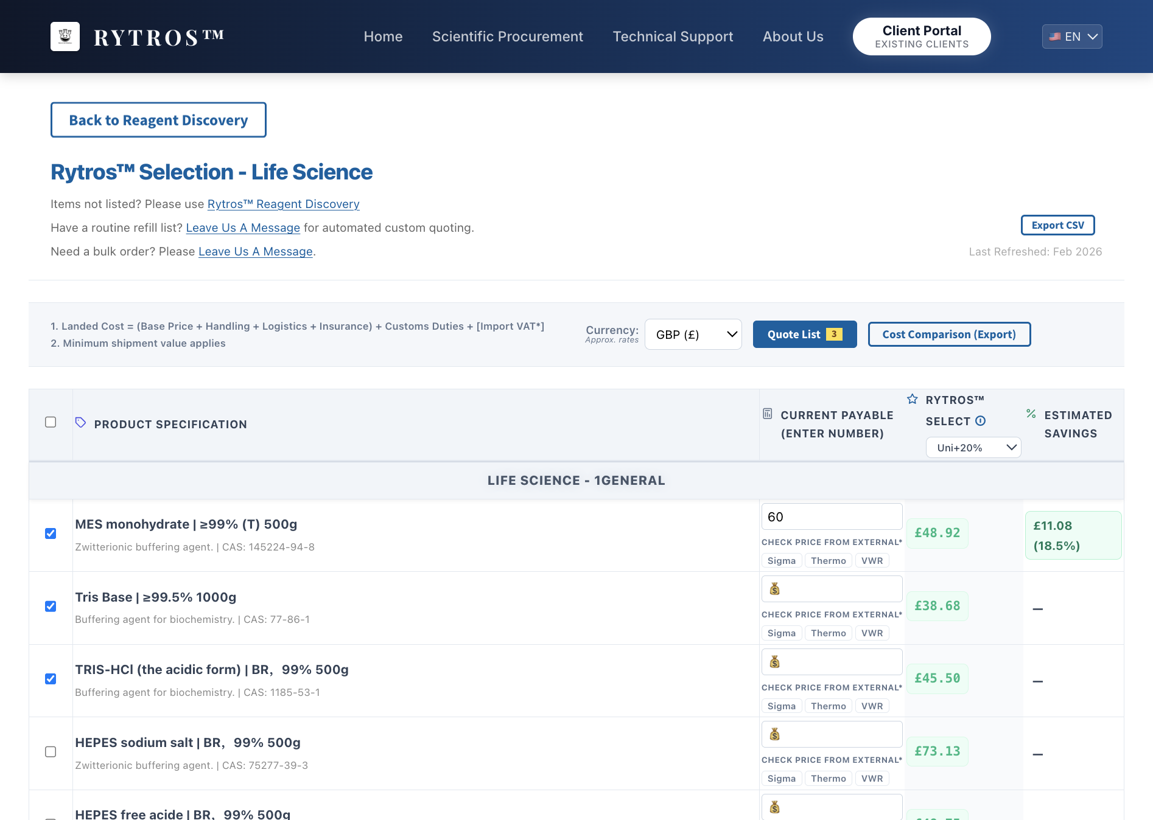This screenshot has height=820, width=1153.
Task: Click the info icon next to Rytros Select
Action: 980,421
